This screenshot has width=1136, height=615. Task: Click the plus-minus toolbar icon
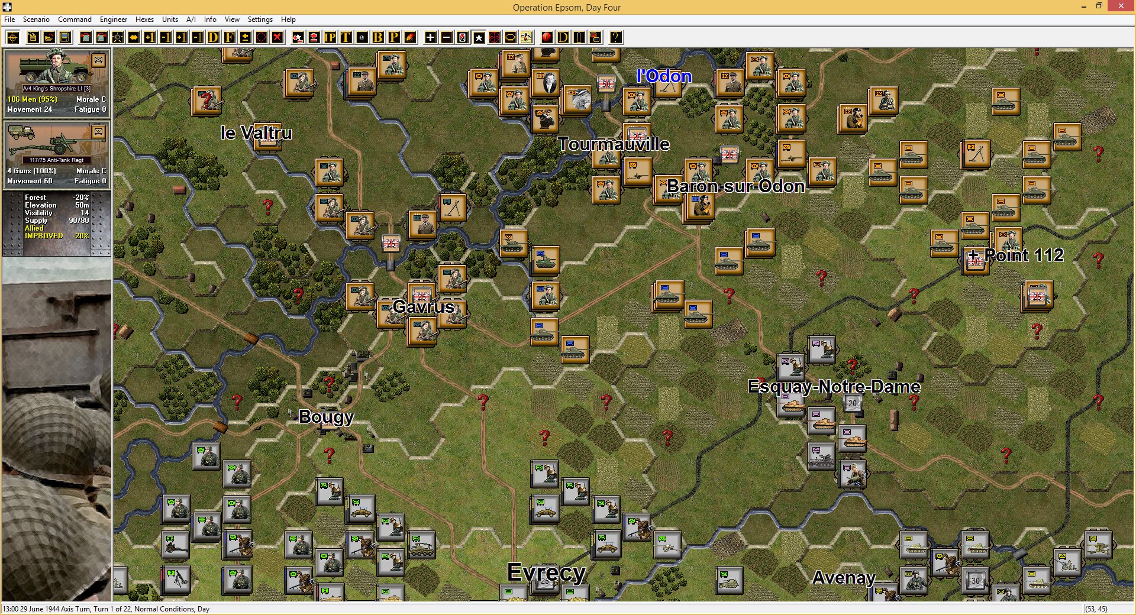click(x=246, y=38)
